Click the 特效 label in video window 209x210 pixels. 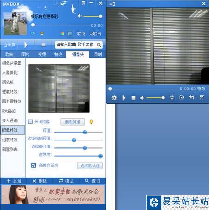201,89
